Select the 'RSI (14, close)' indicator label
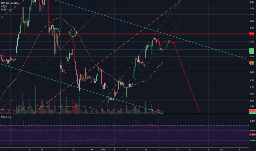This screenshot has width=256, height=151. [7, 117]
